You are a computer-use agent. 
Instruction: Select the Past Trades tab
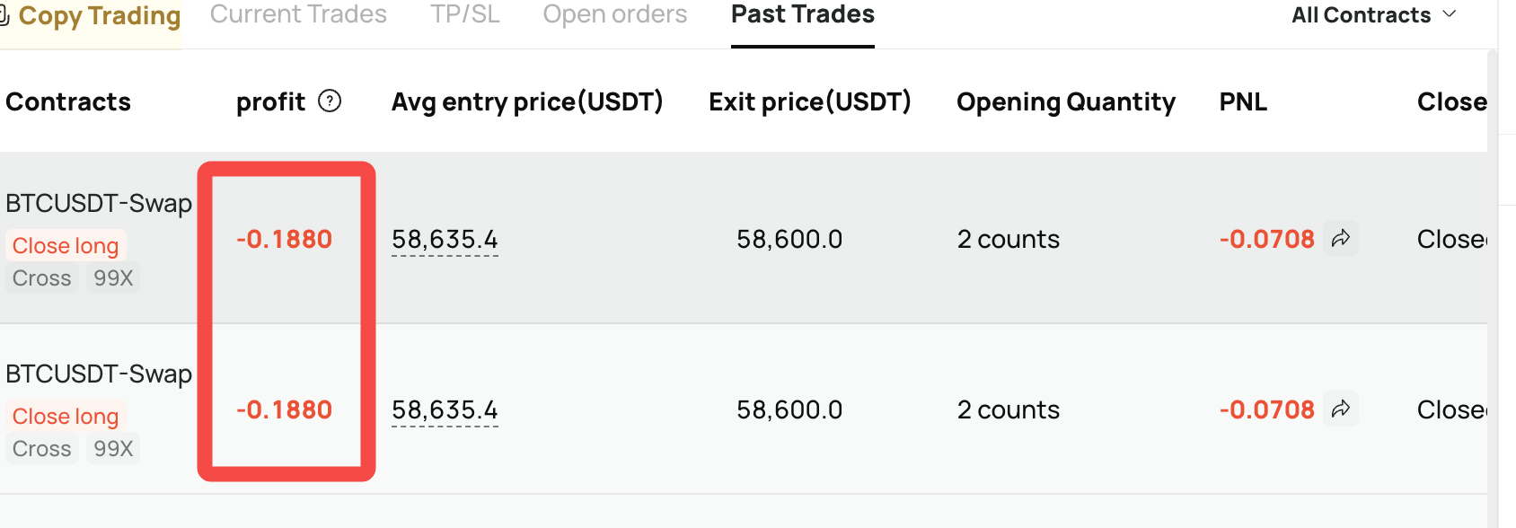(x=803, y=14)
